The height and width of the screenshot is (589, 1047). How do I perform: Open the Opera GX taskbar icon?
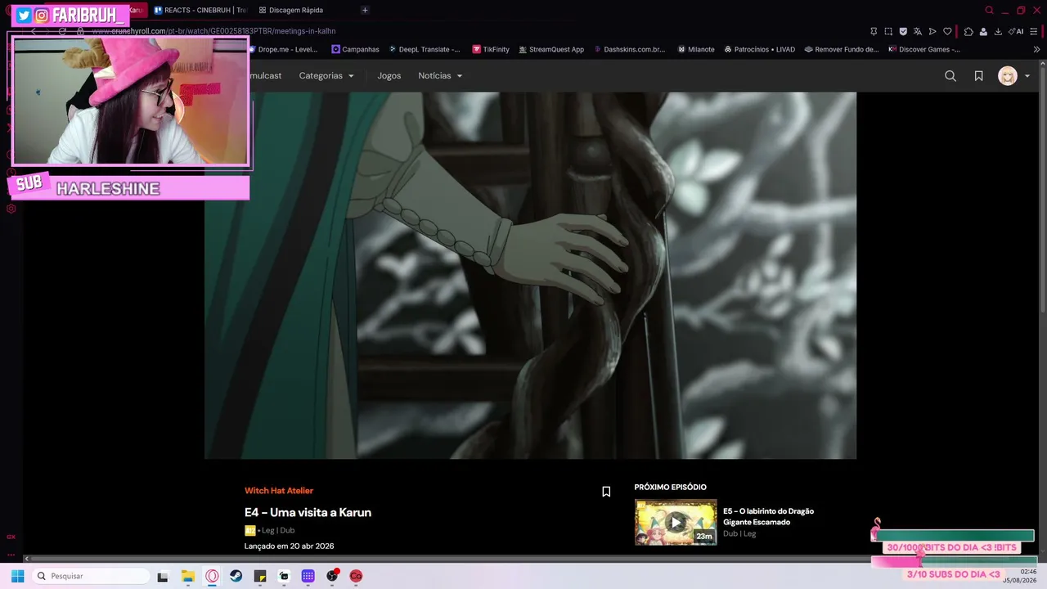tap(212, 576)
